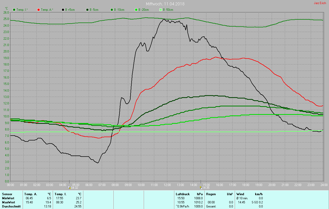
Task: Click the "Temp. I." column header in the table
Action: coord(60,194)
